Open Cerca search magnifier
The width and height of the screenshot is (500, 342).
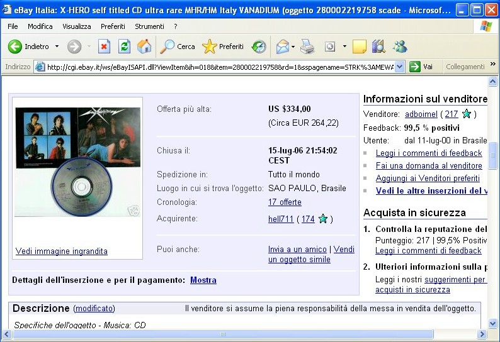click(x=167, y=47)
